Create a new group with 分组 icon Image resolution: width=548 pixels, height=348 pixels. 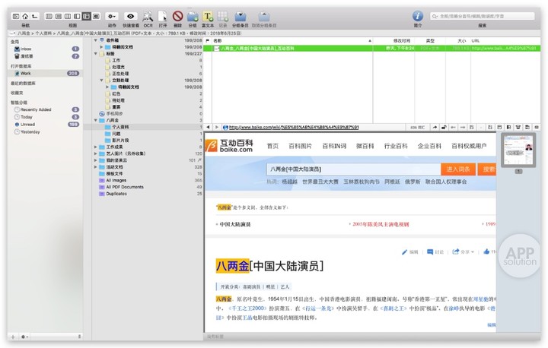click(x=193, y=17)
